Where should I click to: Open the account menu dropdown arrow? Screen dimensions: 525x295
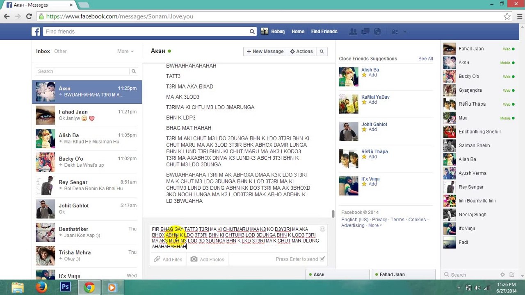pos(405,32)
